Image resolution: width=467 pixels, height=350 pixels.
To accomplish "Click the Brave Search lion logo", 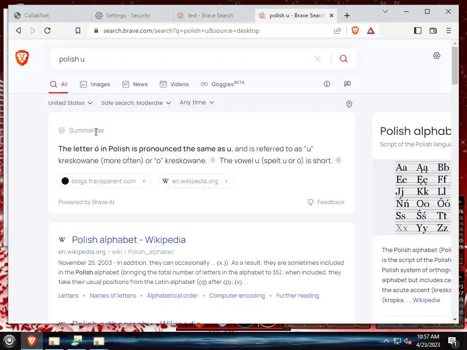I will coord(22,58).
